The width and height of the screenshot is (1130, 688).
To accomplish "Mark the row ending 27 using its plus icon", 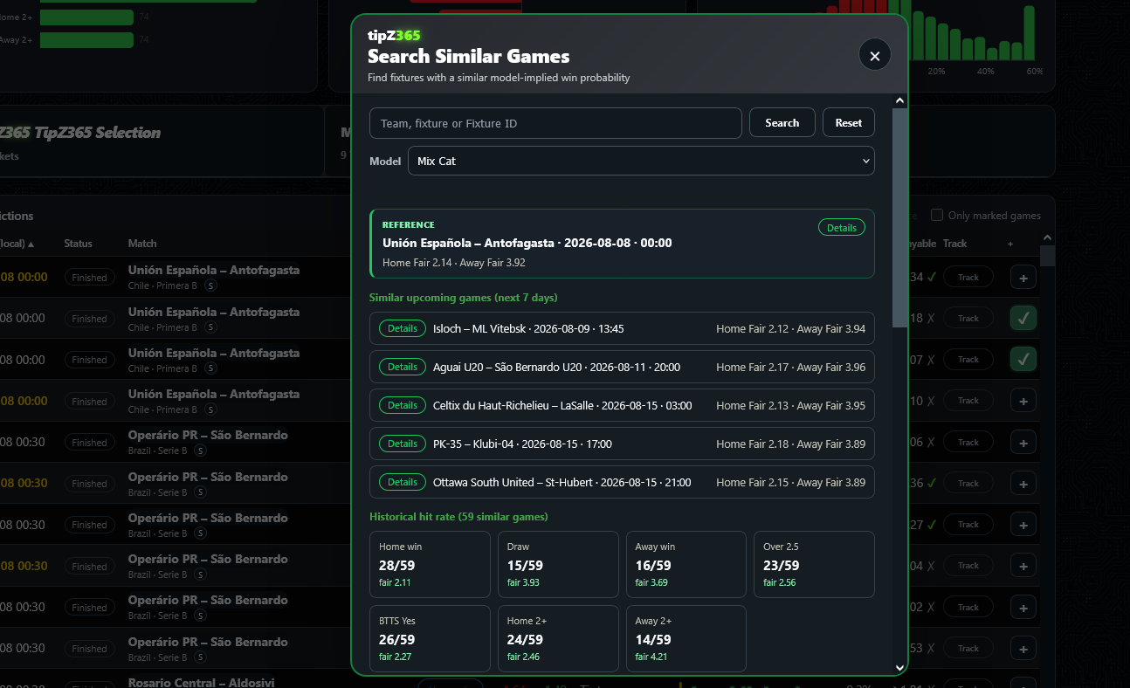I will [x=1023, y=525].
